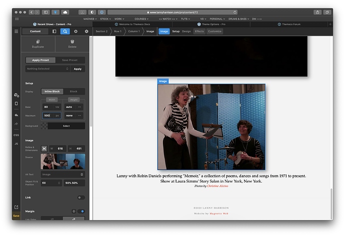The image size is (345, 236).
Task: Select the performer photo in the preview
Action: point(211,126)
